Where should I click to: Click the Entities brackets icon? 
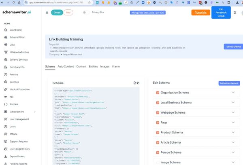6,104
